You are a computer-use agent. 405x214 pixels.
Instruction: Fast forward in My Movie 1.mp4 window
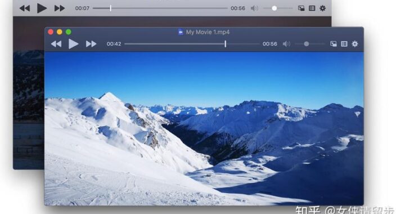click(91, 44)
